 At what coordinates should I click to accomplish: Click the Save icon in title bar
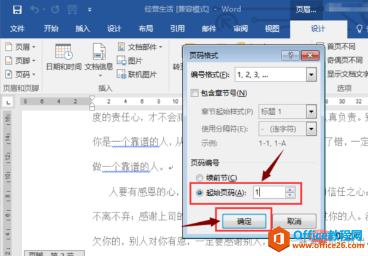pos(17,10)
